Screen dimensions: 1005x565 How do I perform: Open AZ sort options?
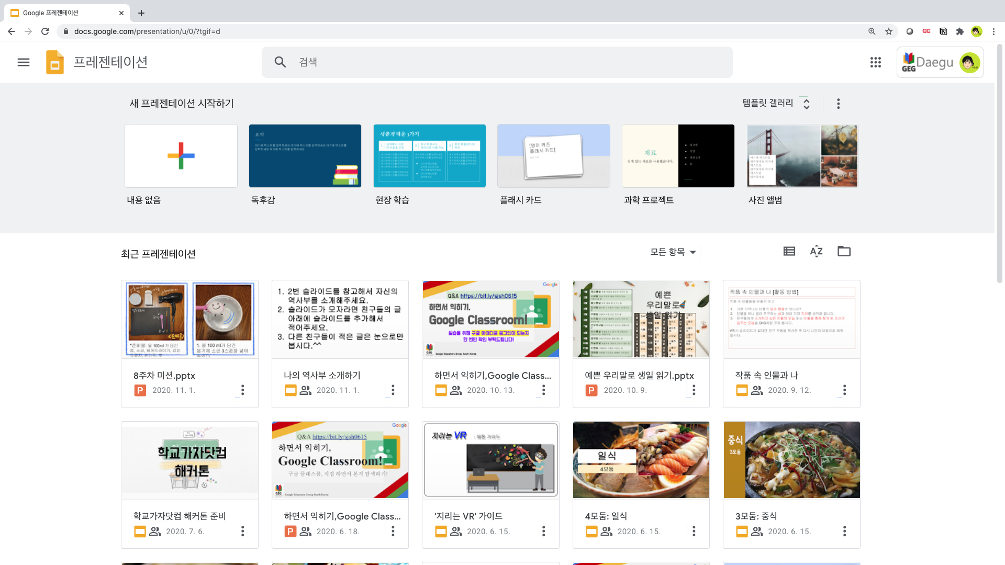point(816,252)
